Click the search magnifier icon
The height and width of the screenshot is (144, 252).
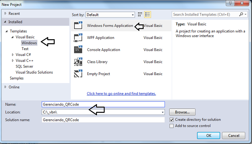[x=241, y=15]
